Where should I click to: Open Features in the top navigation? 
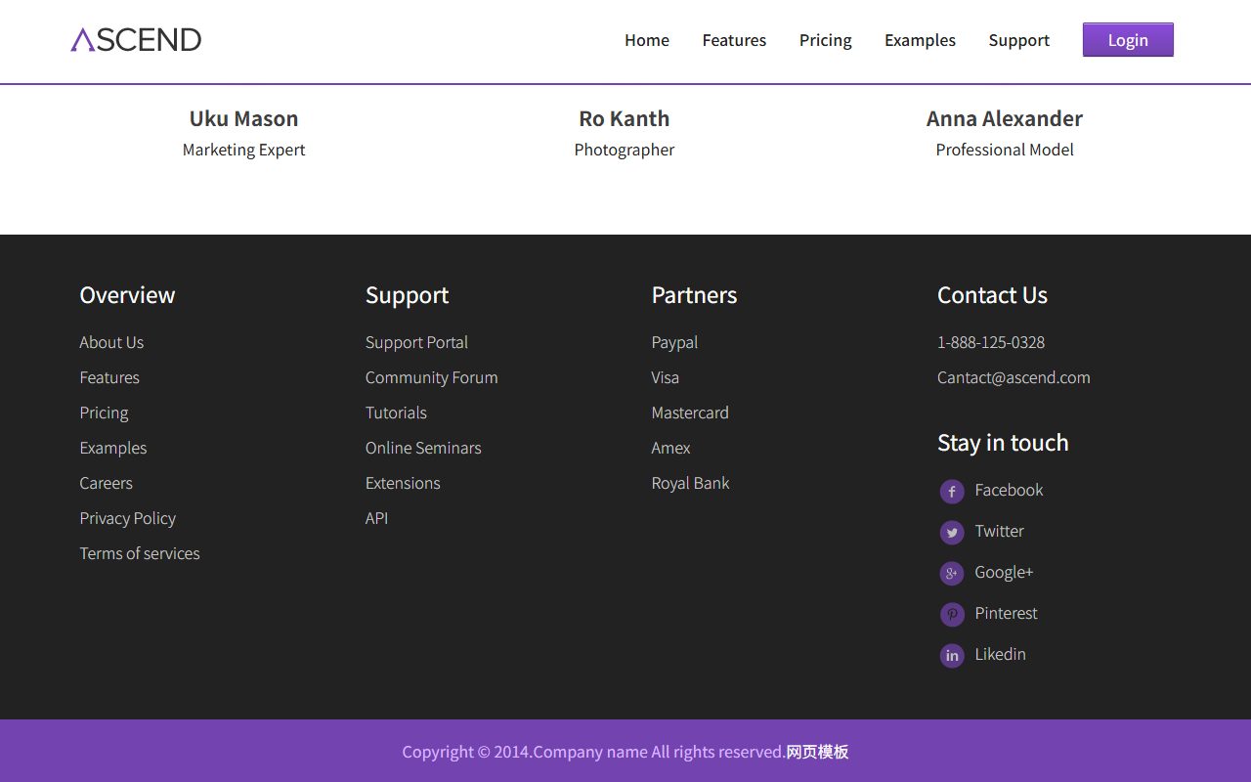click(x=734, y=40)
